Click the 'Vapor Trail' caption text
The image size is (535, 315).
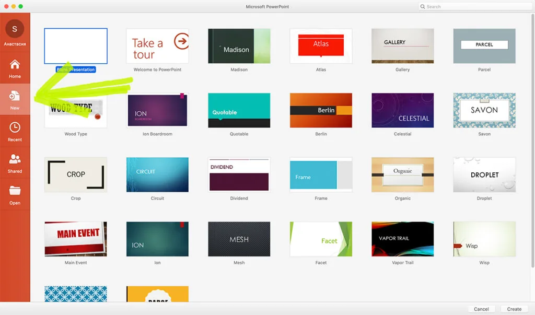point(403,262)
